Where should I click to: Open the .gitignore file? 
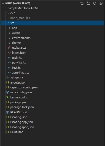(17, 77)
